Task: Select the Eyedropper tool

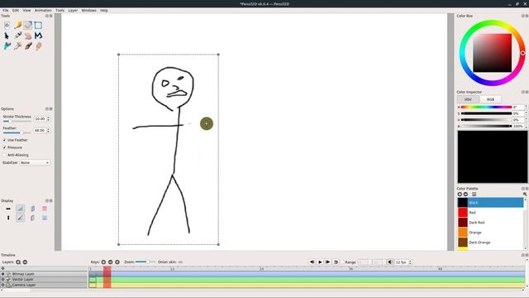Action: click(18, 46)
